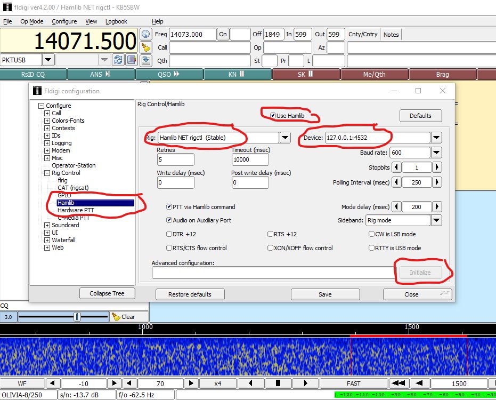The image size is (496, 400).
Task: Increase Polling Interval with right arrow
Action: pos(437,182)
